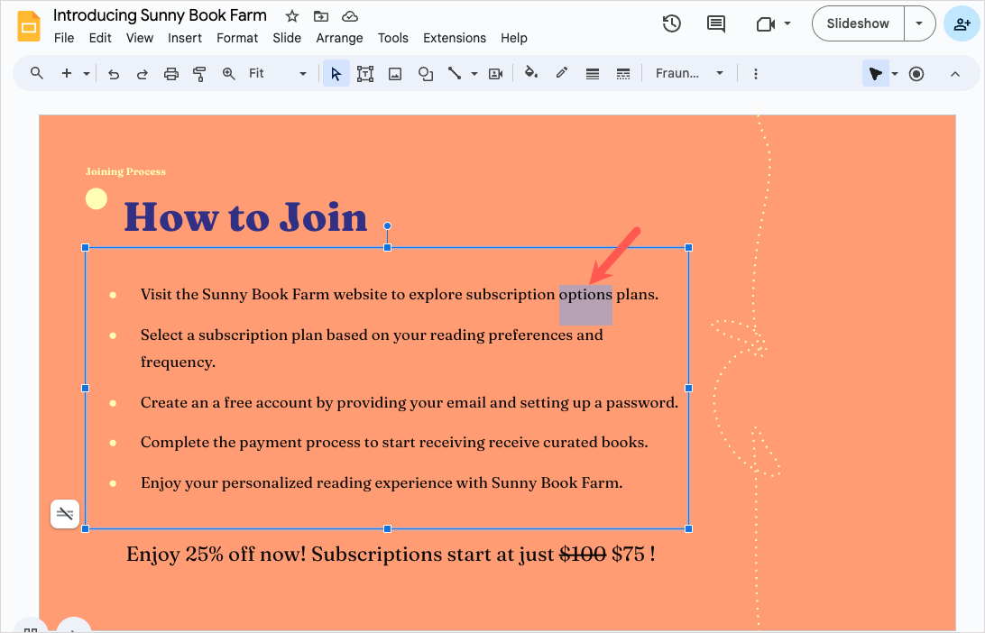
Task: Open the Extensions menu
Action: pos(455,38)
